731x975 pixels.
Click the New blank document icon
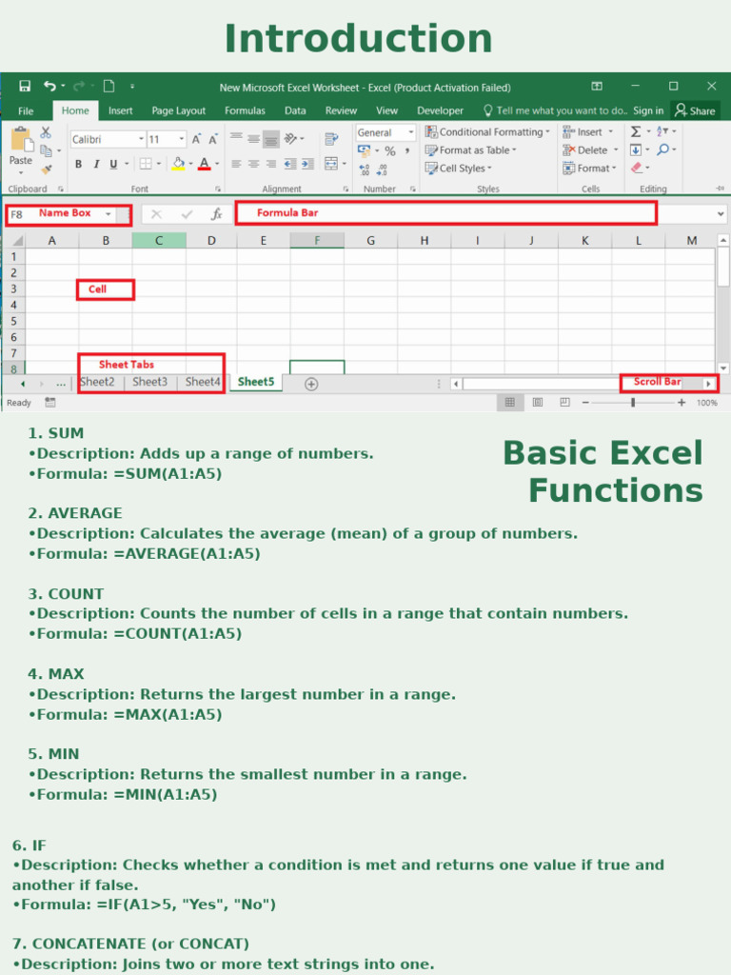click(109, 86)
